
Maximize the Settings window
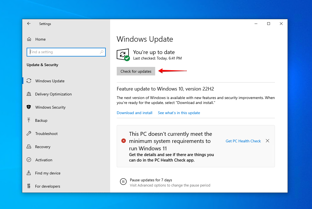(x=268, y=24)
